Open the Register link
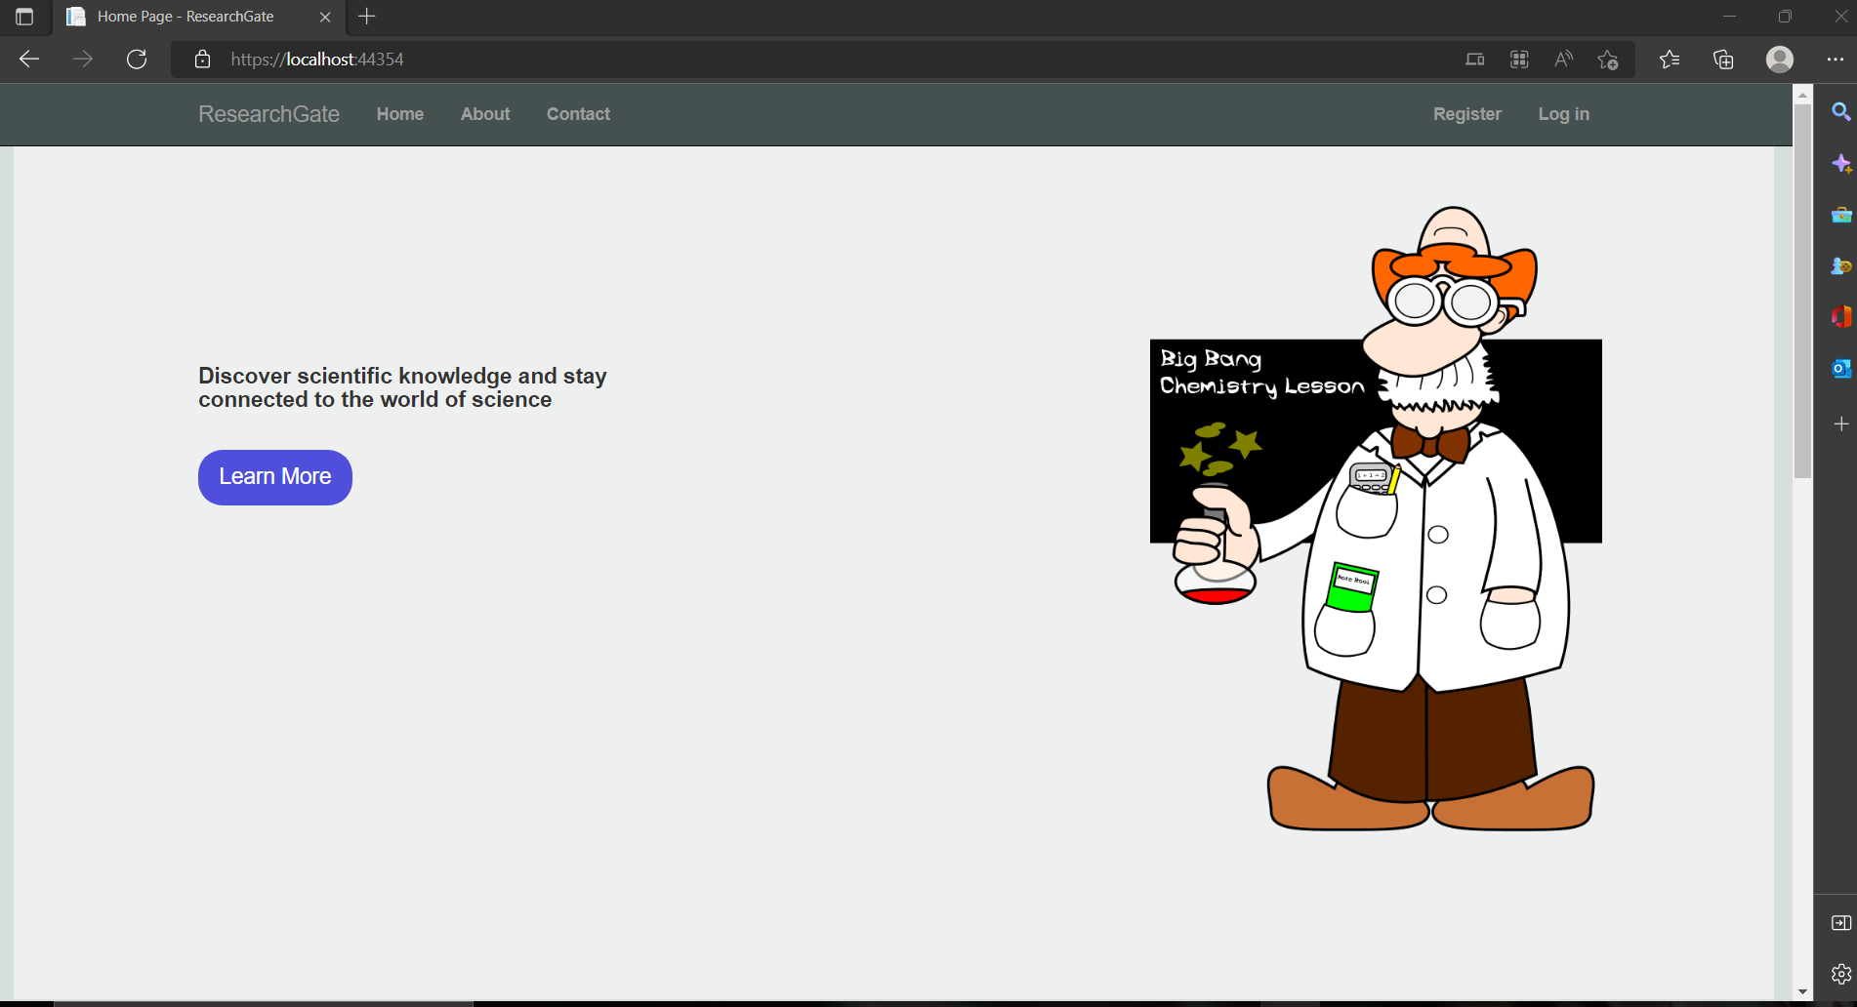The height and width of the screenshot is (1007, 1857). 1466,114
